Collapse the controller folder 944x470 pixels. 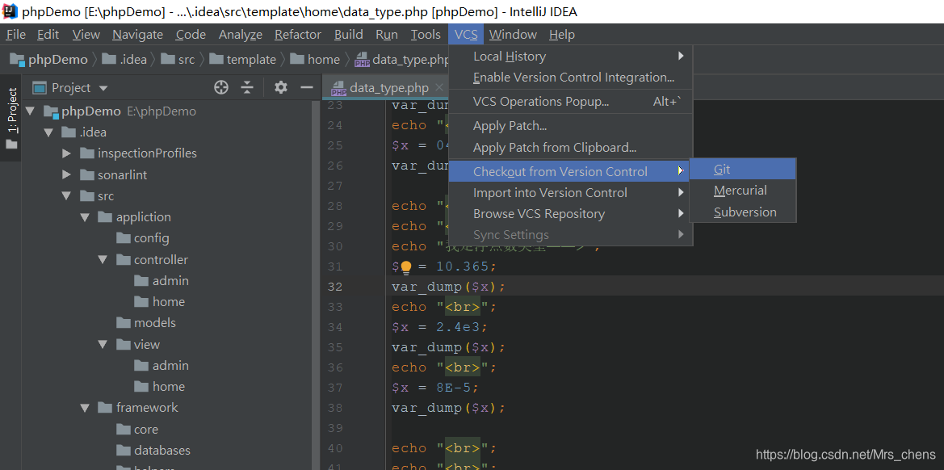pos(103,260)
